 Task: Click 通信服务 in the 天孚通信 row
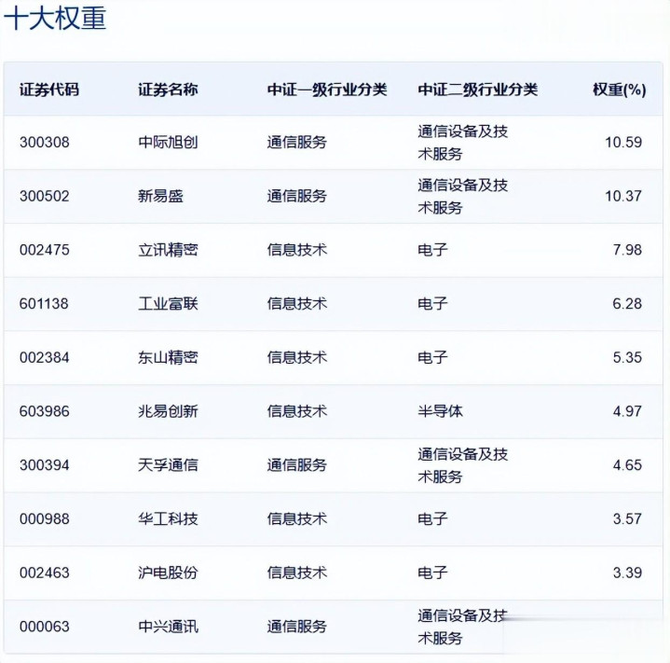coord(297,465)
